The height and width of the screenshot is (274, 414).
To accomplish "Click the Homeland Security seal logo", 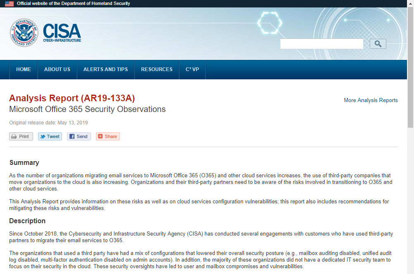I will coord(24,33).
